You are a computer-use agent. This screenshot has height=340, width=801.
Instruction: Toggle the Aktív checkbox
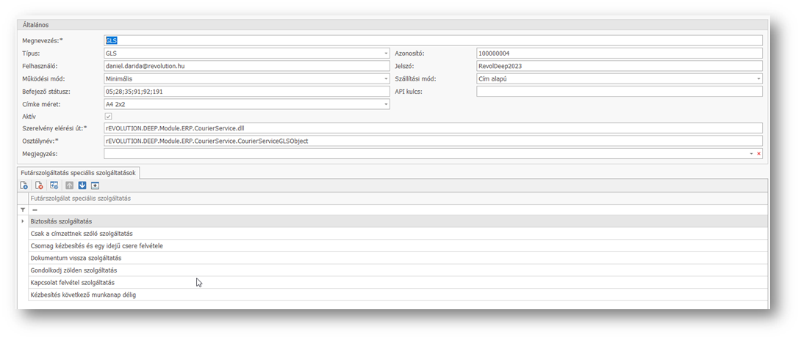(109, 117)
